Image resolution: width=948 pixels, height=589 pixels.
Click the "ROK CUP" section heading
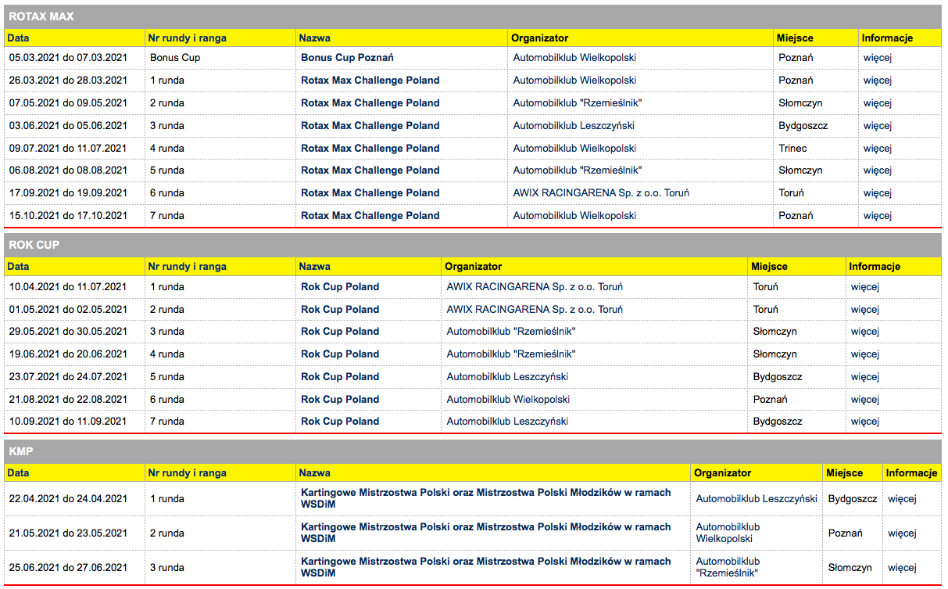(34, 245)
